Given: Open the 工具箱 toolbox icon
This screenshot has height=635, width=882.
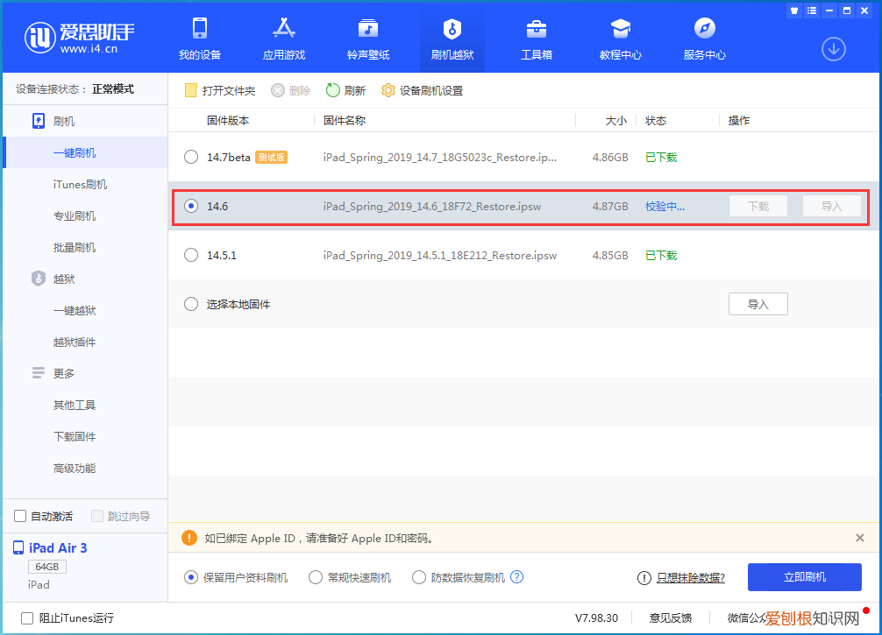Looking at the screenshot, I should point(537,29).
